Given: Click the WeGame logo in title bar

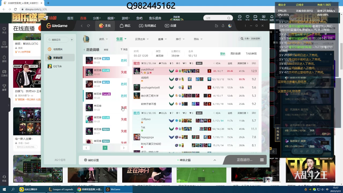Looking at the screenshot, I should (57, 26).
